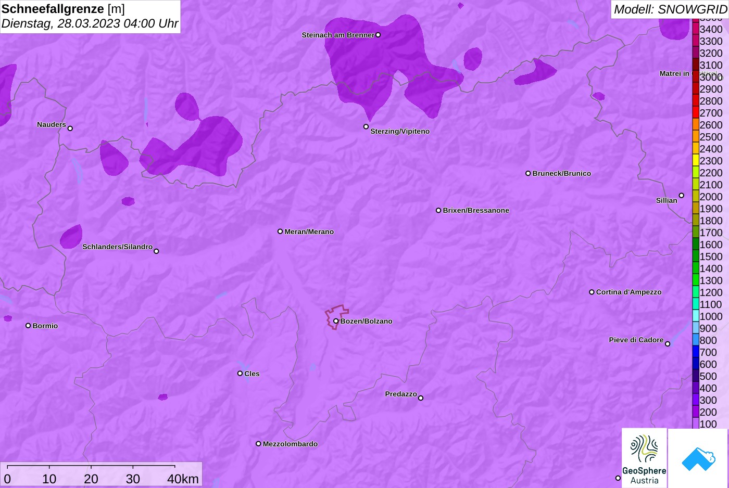This screenshot has width=729, height=488.
Task: Click the 500 legend value
Action: click(x=708, y=376)
